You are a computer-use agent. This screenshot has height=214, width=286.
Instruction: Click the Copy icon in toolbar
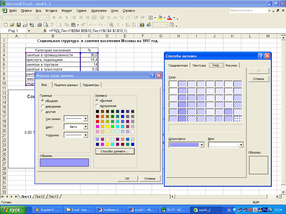(67, 25)
